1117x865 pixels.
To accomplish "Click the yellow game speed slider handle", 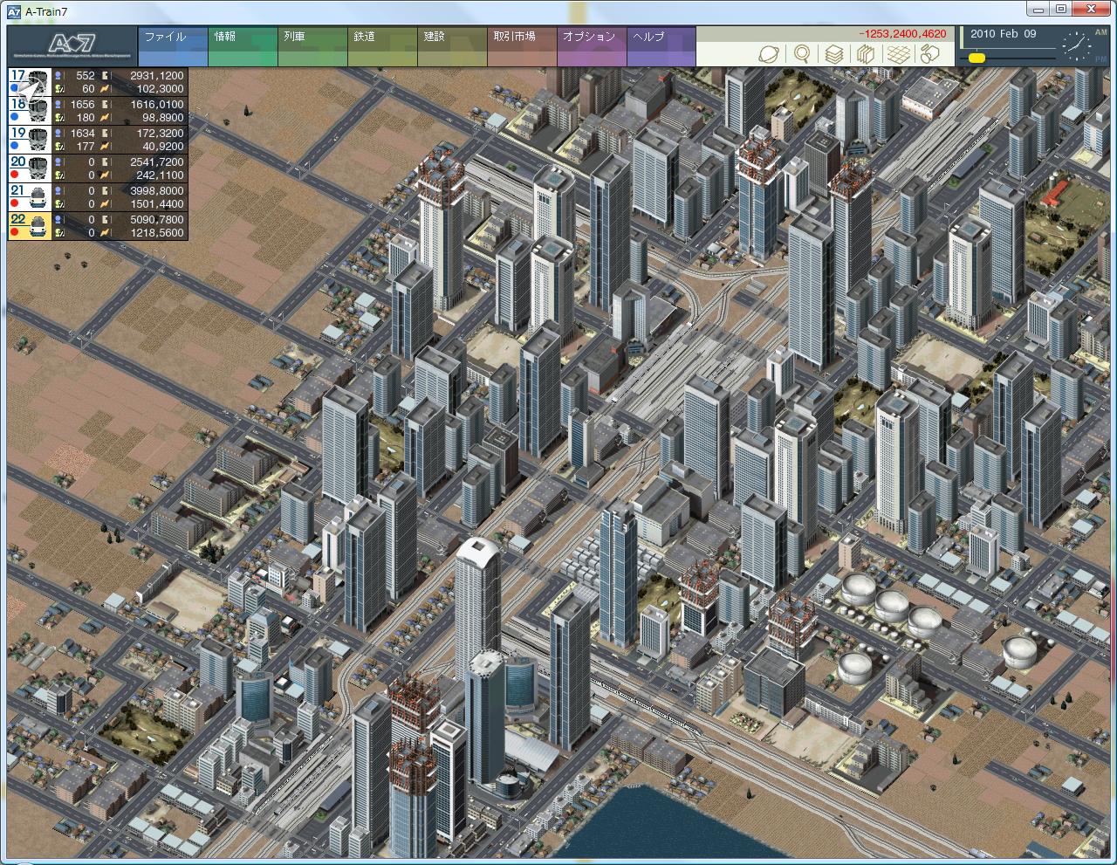I will (x=977, y=58).
